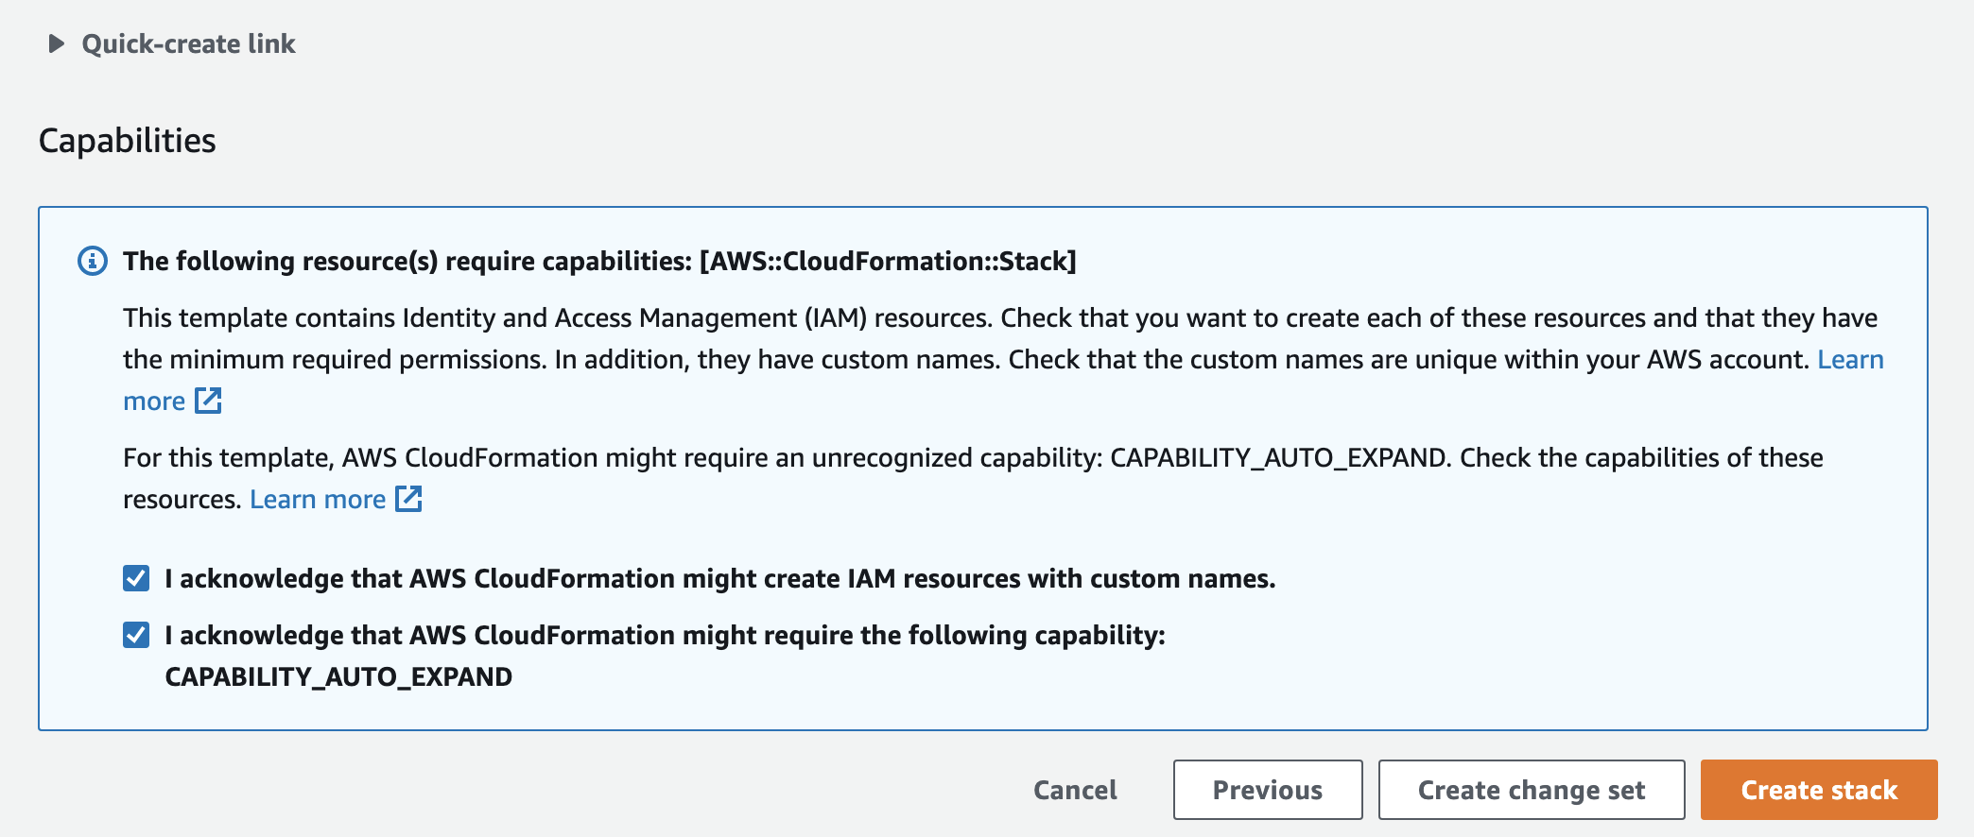Screen dimensions: 1974x837
Task: Click 'CAPABILITY_AUTO_EXPAND' under the second checkbox
Action: click(x=338, y=677)
